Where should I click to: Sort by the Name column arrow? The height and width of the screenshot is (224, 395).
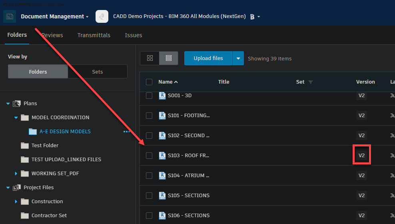176,82
